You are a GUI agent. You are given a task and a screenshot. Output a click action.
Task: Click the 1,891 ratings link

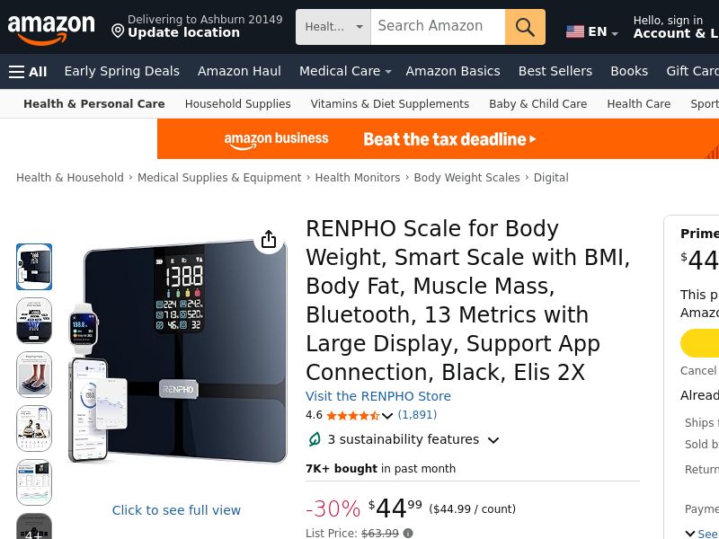tap(418, 415)
